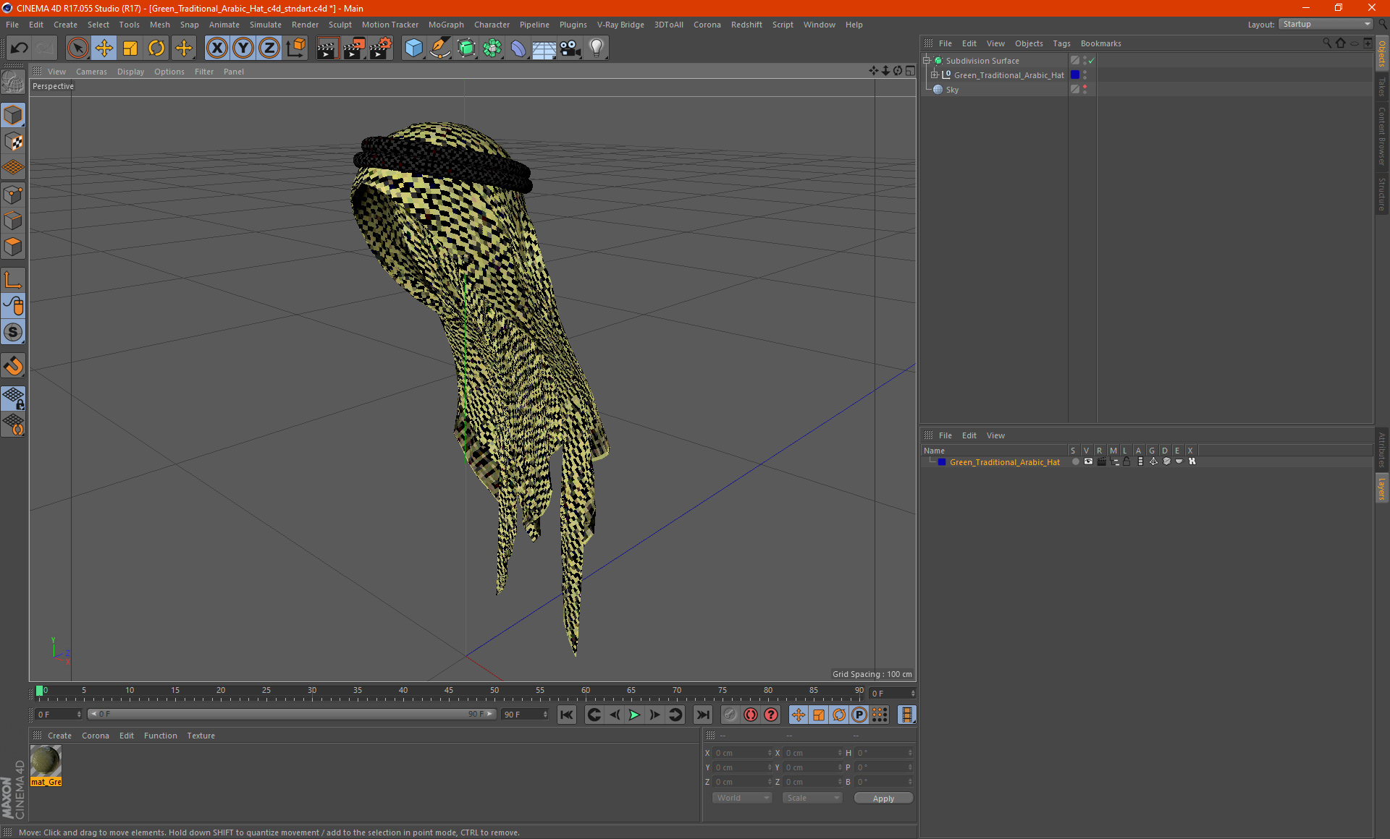Toggle layer solo for Green_Traditional_Arabic_Hat
The height and width of the screenshot is (839, 1390).
point(1075,461)
